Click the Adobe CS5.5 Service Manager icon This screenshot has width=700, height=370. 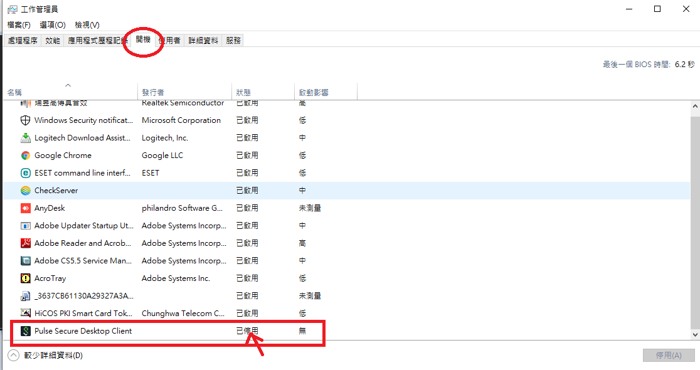pyautogui.click(x=26, y=261)
